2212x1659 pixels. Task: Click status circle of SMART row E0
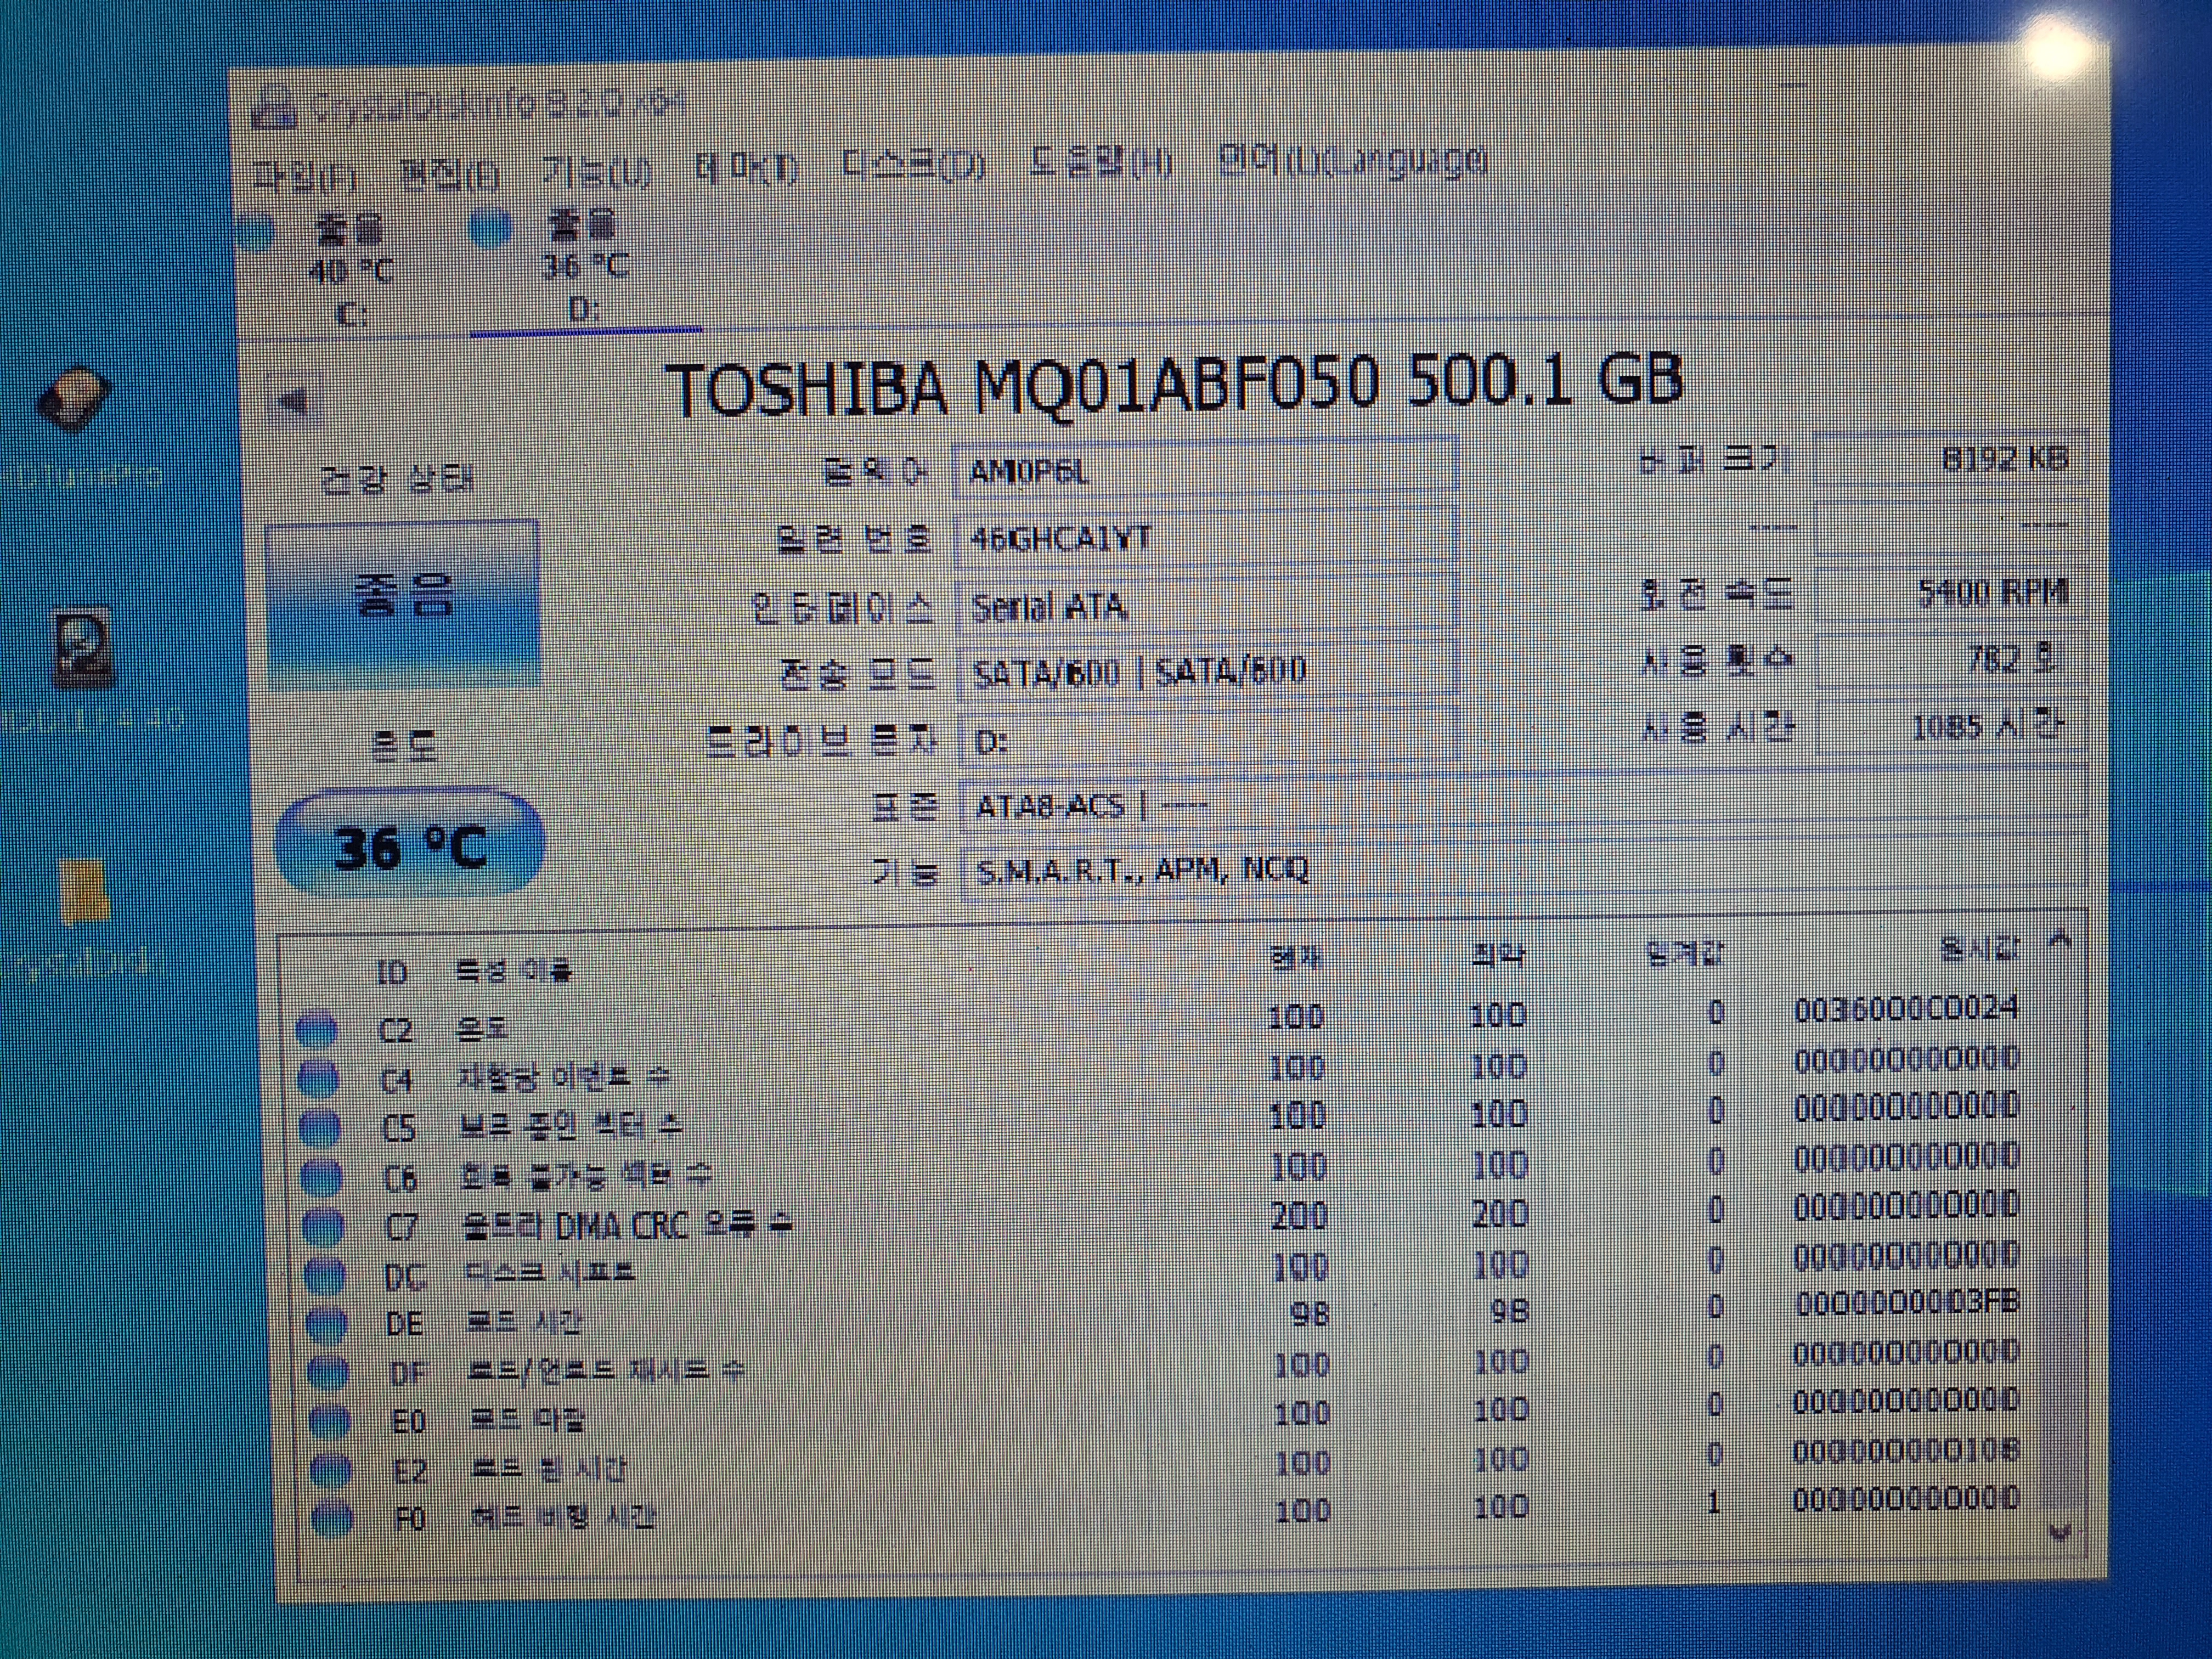tap(330, 1421)
